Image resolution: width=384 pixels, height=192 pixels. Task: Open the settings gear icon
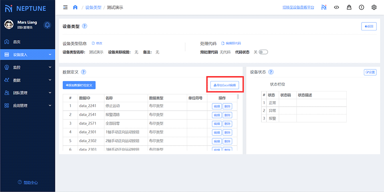[x=374, y=7]
